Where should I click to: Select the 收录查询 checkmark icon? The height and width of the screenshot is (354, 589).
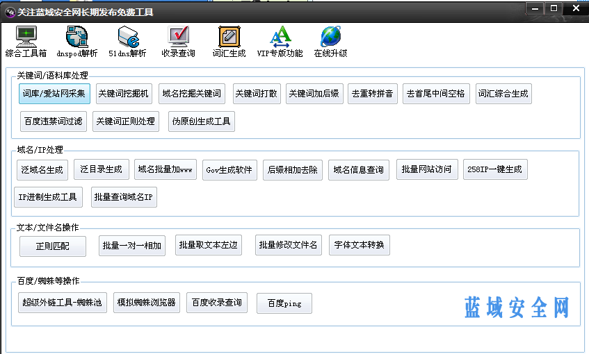coord(178,37)
